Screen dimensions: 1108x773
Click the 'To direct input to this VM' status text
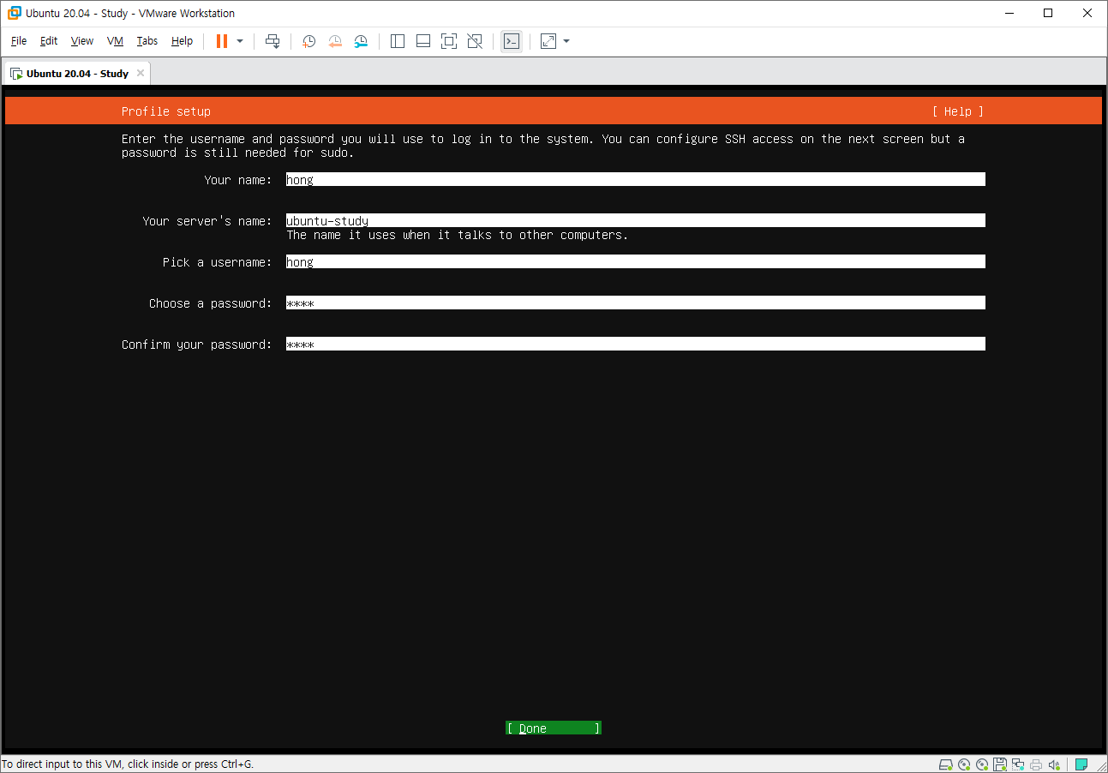tap(128, 764)
